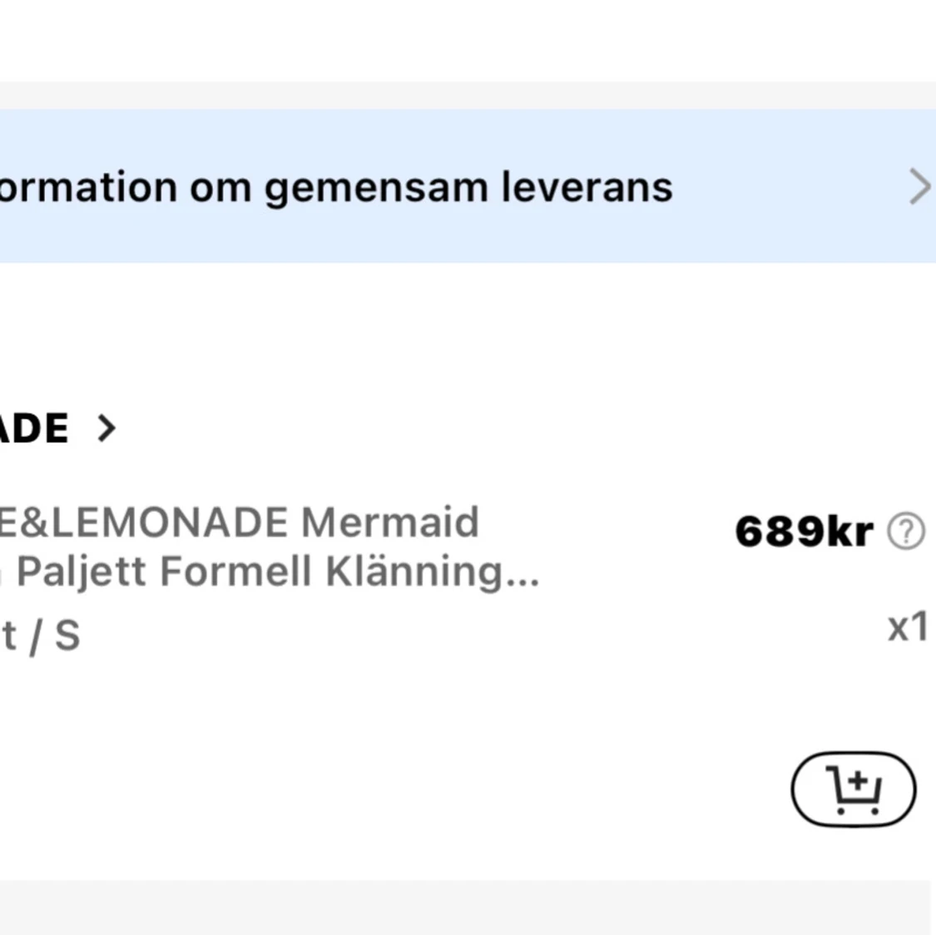Select the cart-plus icon to rebuy the item
The width and height of the screenshot is (936, 935).
coord(854,789)
